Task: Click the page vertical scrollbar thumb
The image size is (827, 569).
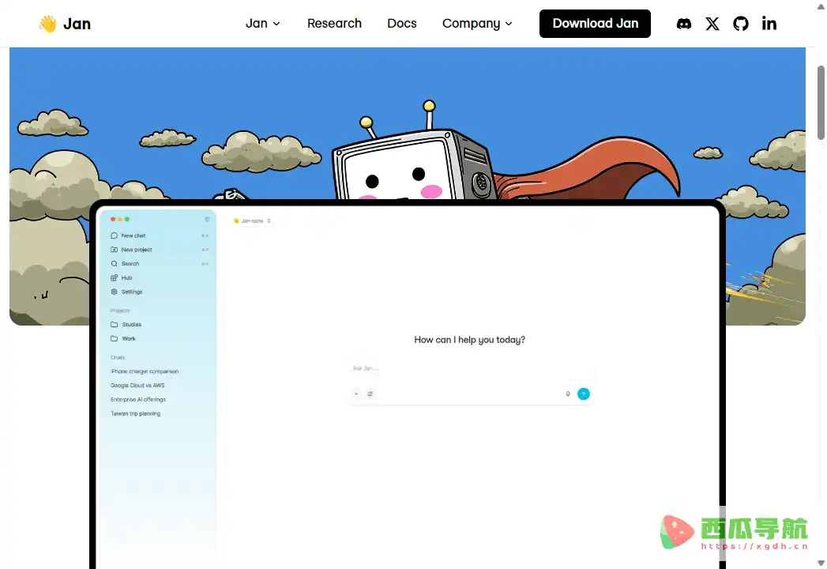Action: click(821, 103)
